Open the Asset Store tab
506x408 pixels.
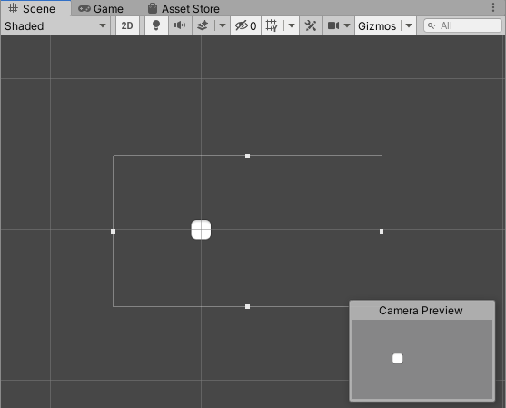tap(184, 9)
